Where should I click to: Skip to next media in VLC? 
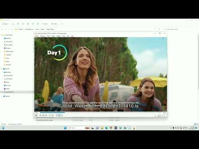pos(46,115)
